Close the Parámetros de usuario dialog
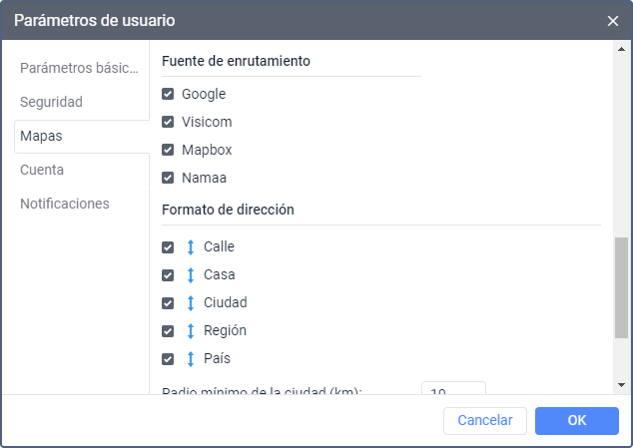This screenshot has height=448, width=633. [x=613, y=20]
